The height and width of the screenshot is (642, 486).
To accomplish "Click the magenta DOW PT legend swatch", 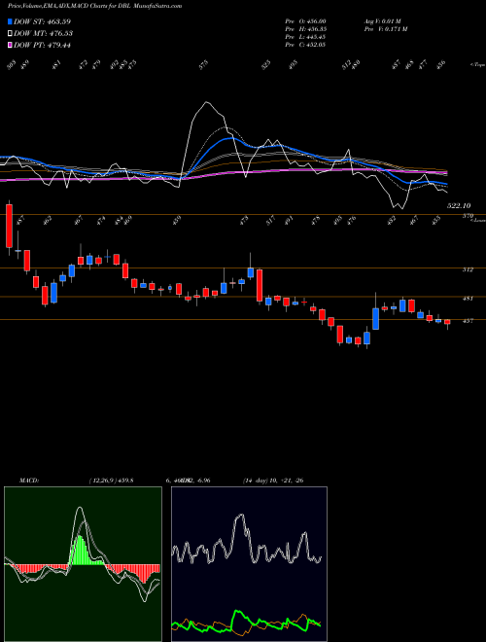I will click(x=10, y=45).
